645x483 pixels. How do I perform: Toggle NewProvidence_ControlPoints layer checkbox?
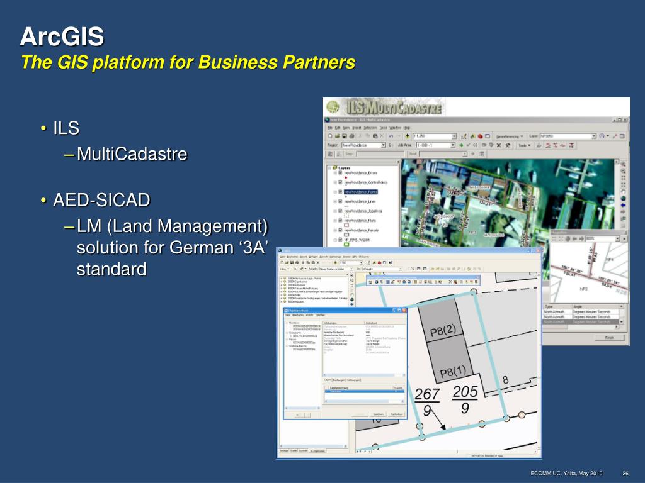click(x=340, y=182)
